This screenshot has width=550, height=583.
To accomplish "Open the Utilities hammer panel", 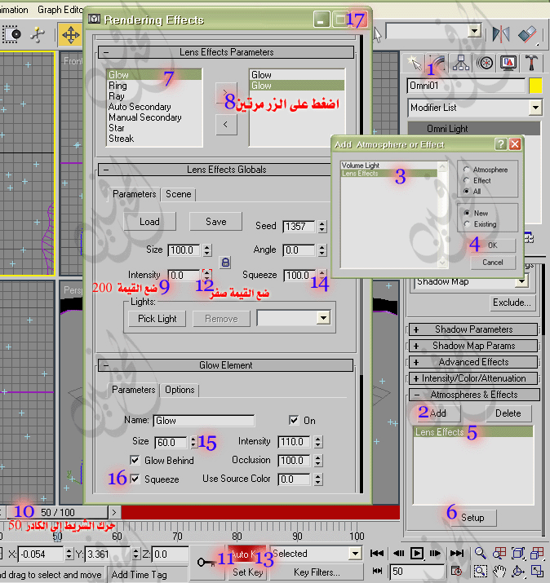I will click(531, 64).
